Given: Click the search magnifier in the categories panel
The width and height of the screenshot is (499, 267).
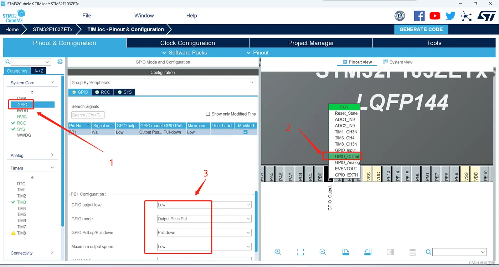Looking at the screenshot, I should tap(8, 62).
